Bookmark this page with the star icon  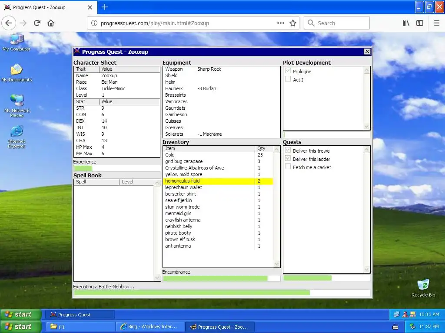pos(293,23)
